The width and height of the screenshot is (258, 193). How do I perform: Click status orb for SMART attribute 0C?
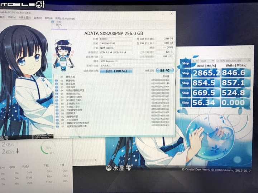[57, 117]
